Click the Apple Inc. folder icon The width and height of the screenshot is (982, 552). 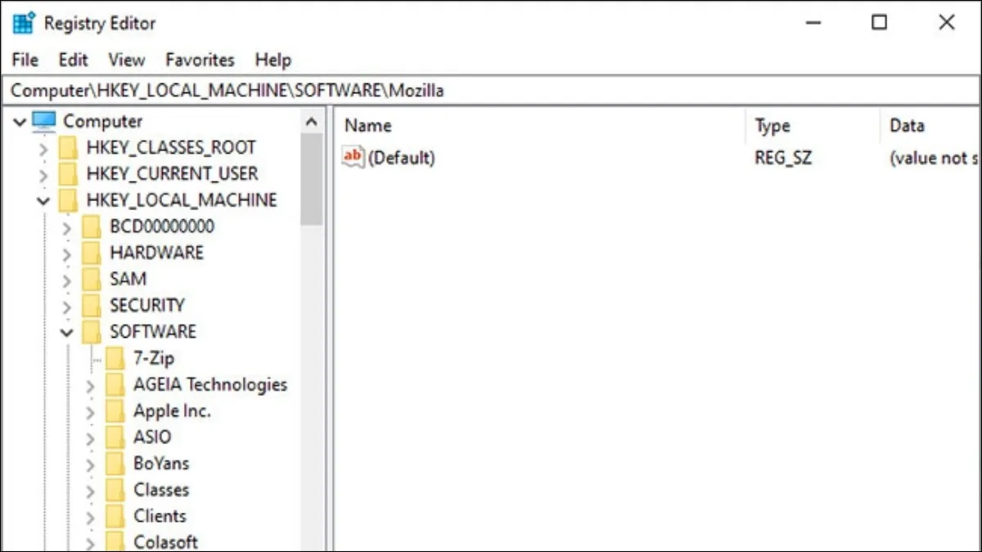point(116,411)
